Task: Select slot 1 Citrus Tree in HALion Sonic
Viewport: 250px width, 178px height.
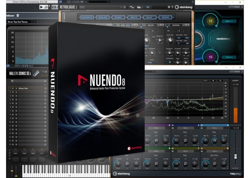Action: [x=27, y=88]
